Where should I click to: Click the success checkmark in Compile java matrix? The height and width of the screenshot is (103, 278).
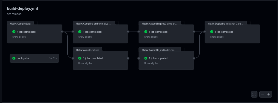(x=14, y=32)
